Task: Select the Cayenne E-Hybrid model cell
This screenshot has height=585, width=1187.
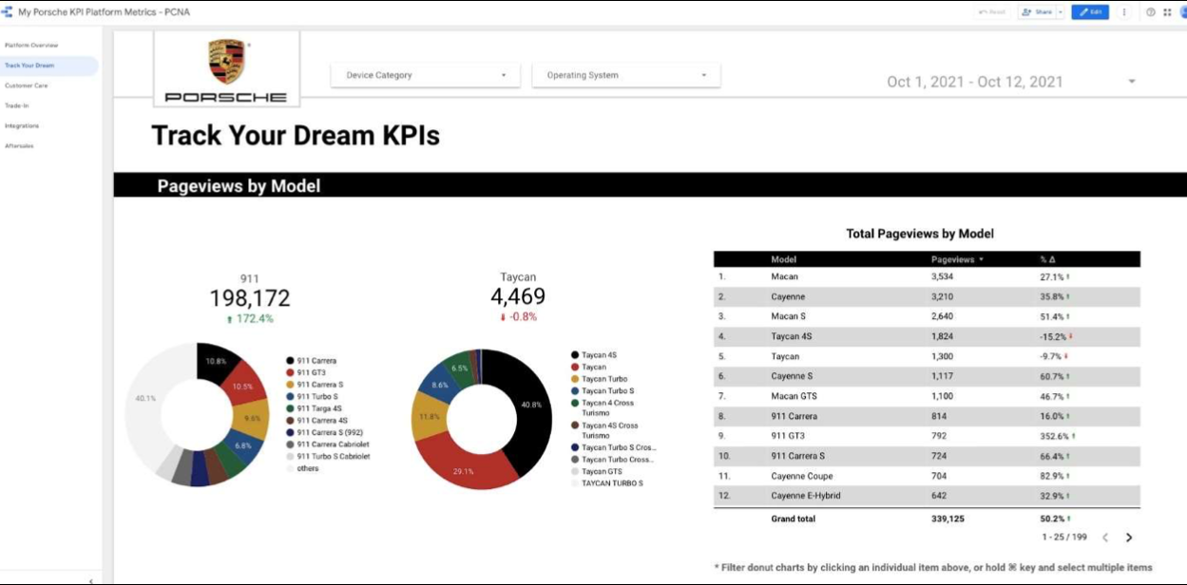Action: pos(806,496)
